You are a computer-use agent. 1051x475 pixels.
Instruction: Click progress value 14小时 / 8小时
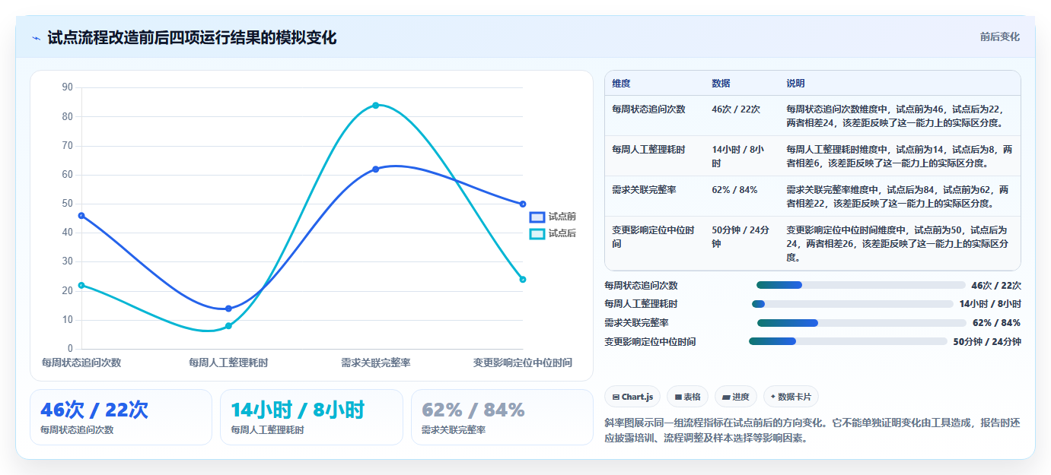pos(990,304)
